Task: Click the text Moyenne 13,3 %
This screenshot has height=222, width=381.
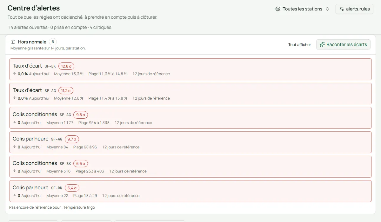Action: [x=69, y=74]
